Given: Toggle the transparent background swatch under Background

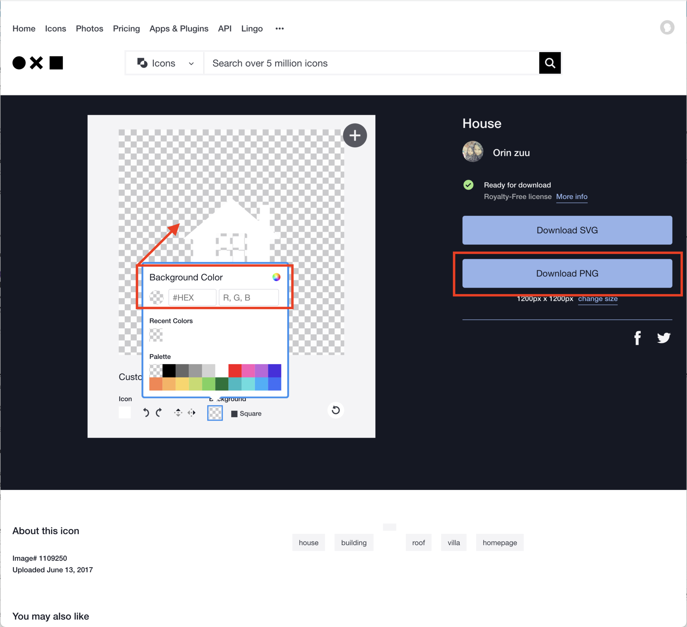Looking at the screenshot, I should (215, 413).
